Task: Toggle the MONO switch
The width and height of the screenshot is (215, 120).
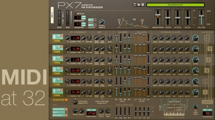Action: (x=92, y=20)
